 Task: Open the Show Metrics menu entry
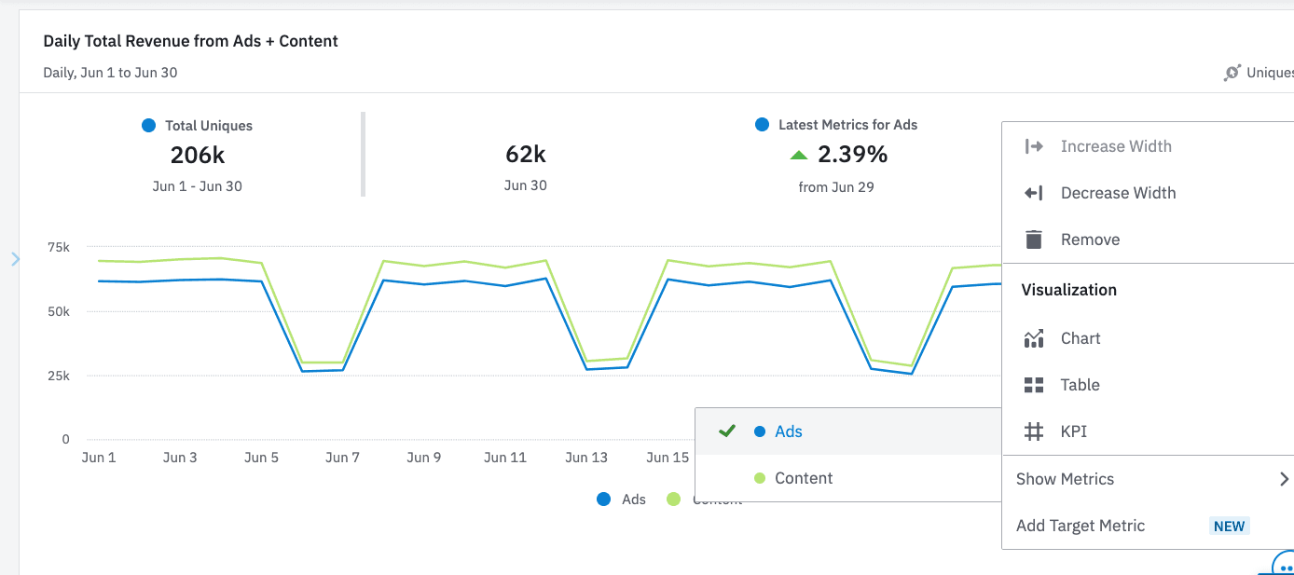point(1065,479)
